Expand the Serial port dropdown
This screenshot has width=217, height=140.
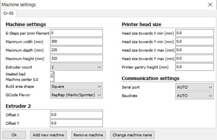point(194,87)
